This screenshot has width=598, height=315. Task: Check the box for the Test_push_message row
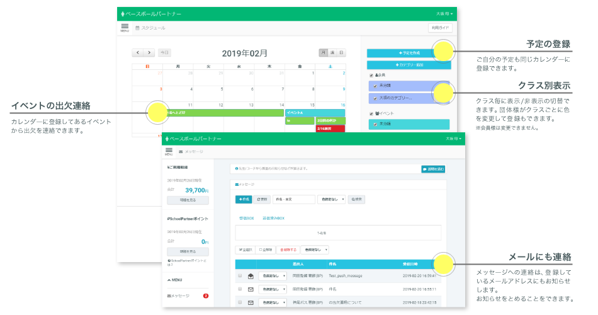[239, 276]
